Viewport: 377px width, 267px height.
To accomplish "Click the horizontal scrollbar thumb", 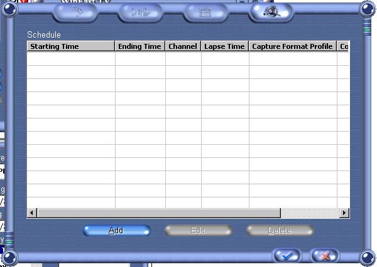I will 159,212.
